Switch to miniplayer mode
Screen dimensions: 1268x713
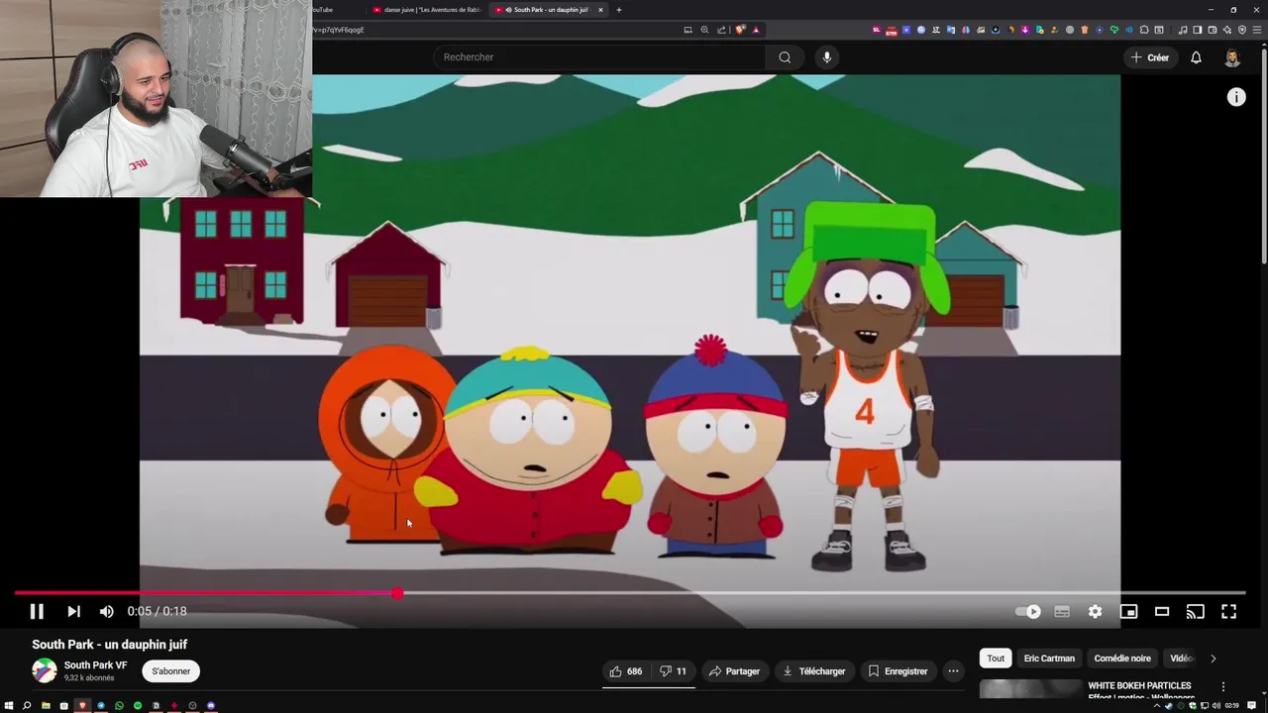tap(1128, 611)
